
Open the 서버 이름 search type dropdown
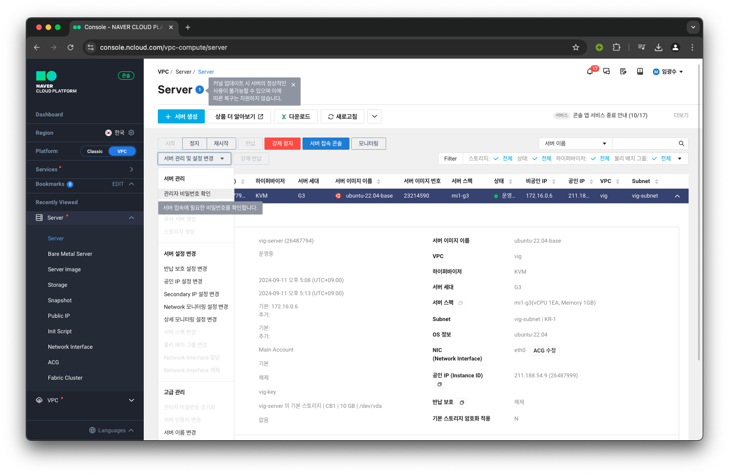point(575,144)
